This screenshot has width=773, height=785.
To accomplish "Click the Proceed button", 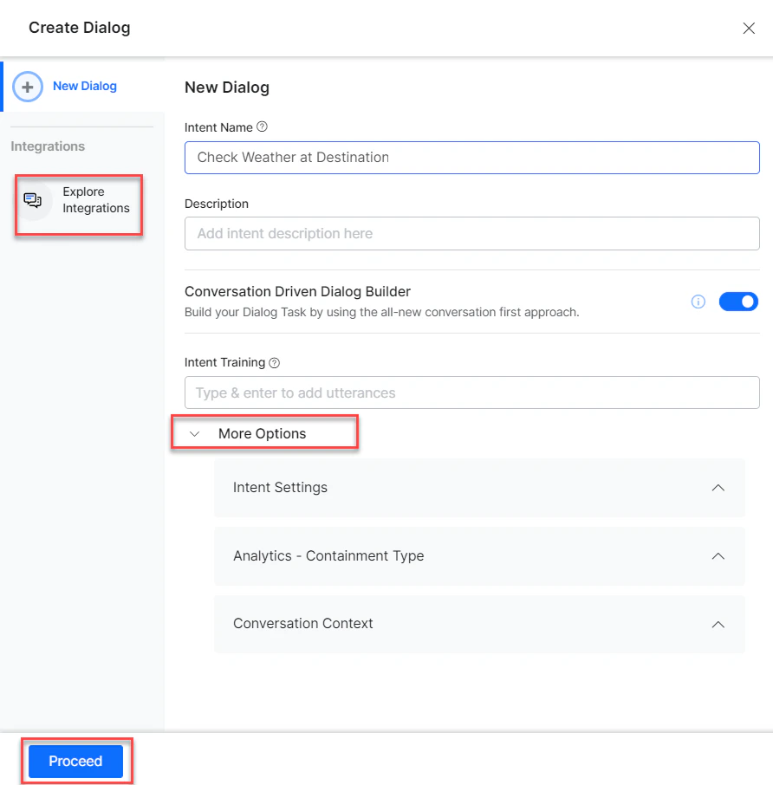I will pyautogui.click(x=75, y=761).
